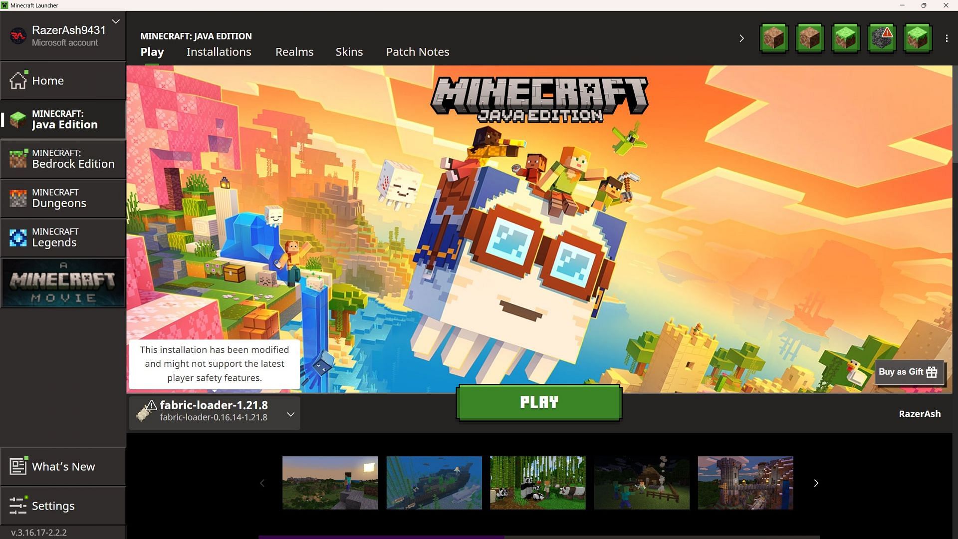Click fabric-loader installation warning icon
The height and width of the screenshot is (539, 958).
pyautogui.click(x=151, y=405)
